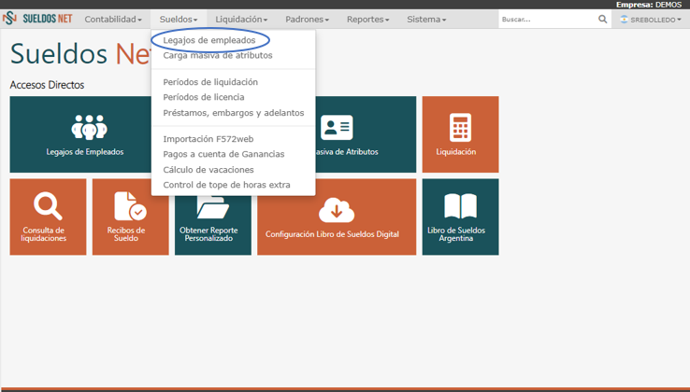Expand the Liquidación top menu
The image size is (690, 392).
(x=241, y=20)
